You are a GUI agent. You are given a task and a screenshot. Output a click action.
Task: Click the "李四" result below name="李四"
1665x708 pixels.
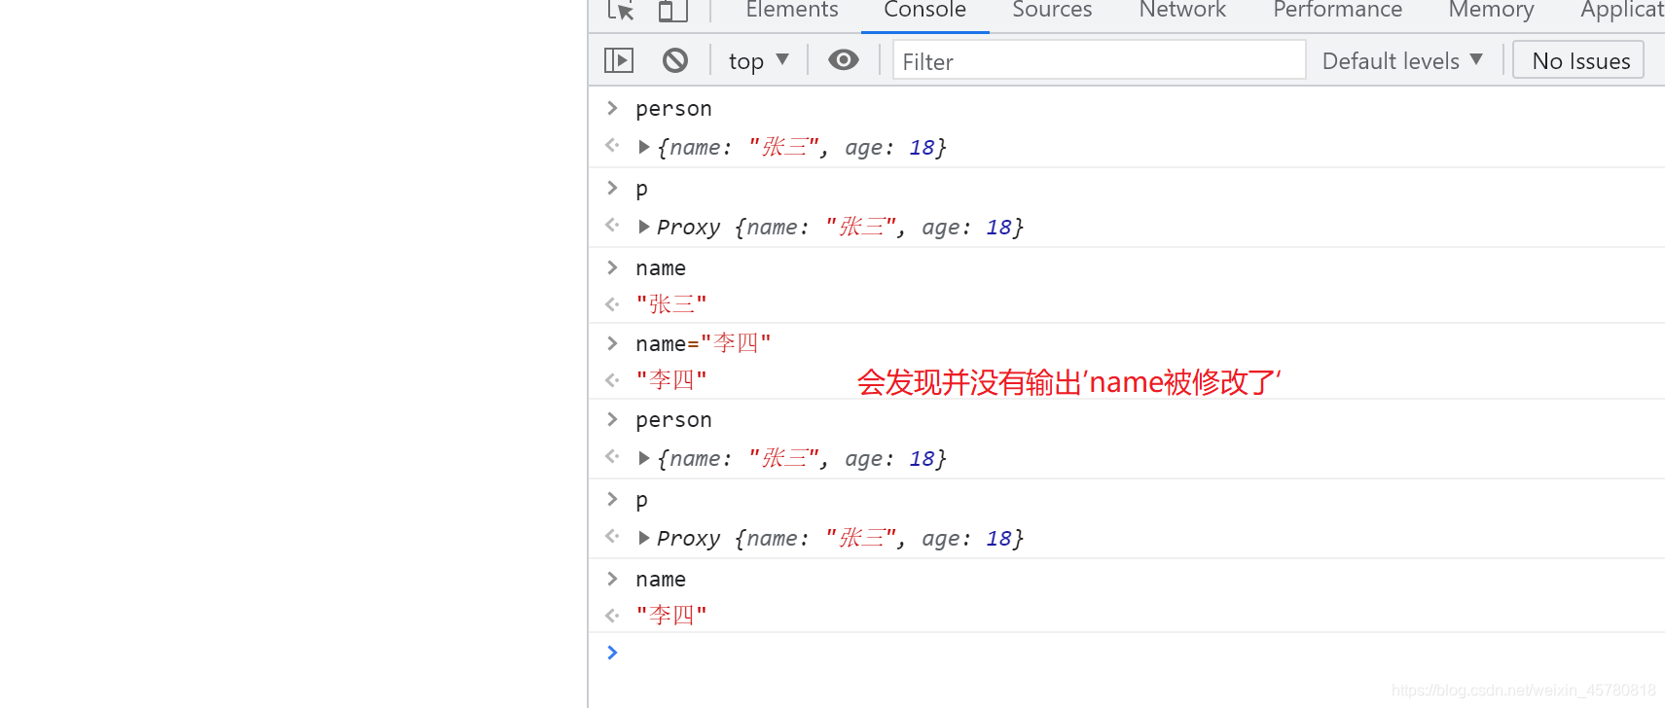671,380
